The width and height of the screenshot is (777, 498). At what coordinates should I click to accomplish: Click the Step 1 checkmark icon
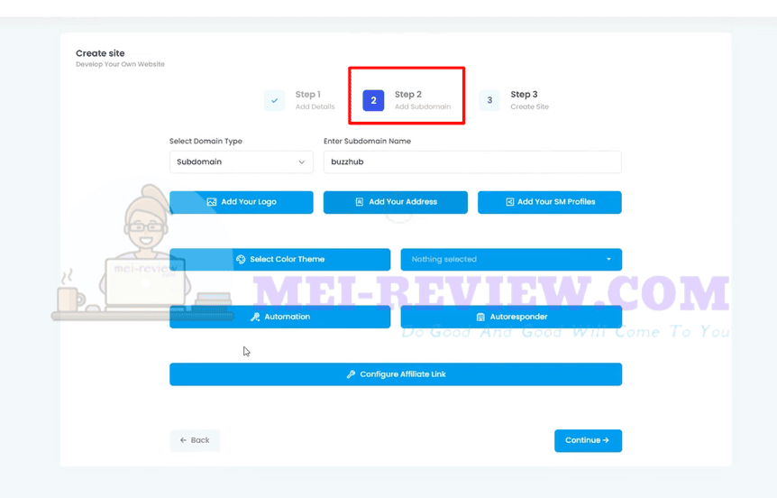click(x=274, y=100)
